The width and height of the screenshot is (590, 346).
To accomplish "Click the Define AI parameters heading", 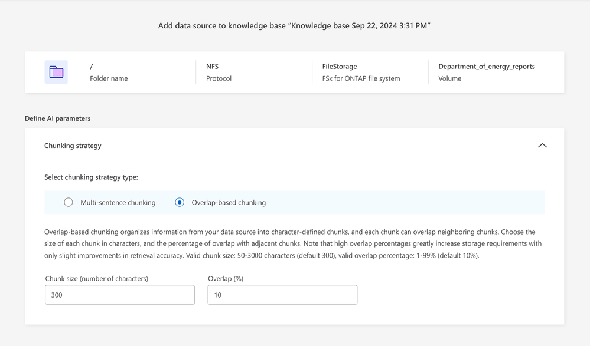I will coord(58,118).
